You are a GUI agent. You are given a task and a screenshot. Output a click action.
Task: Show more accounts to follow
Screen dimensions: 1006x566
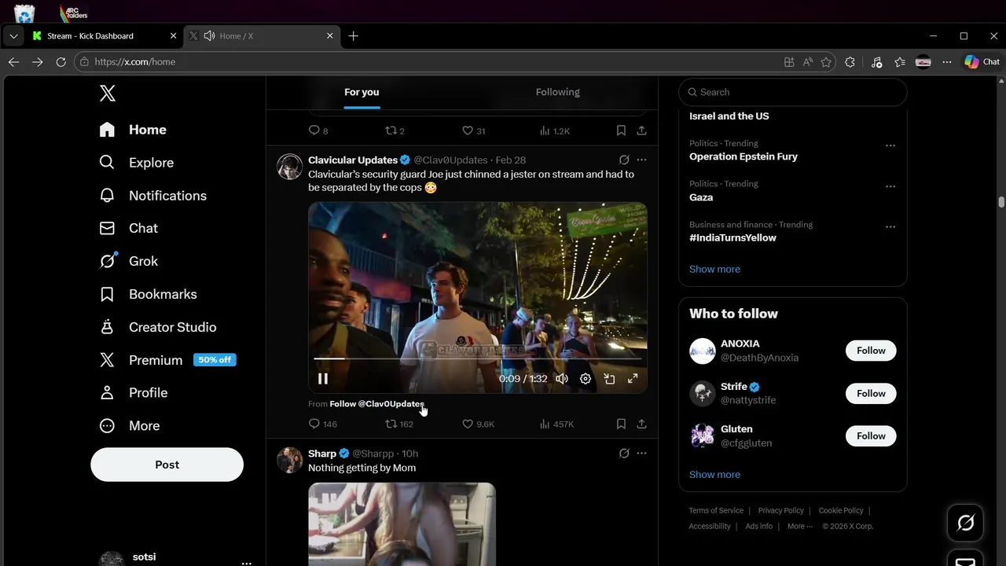click(714, 474)
